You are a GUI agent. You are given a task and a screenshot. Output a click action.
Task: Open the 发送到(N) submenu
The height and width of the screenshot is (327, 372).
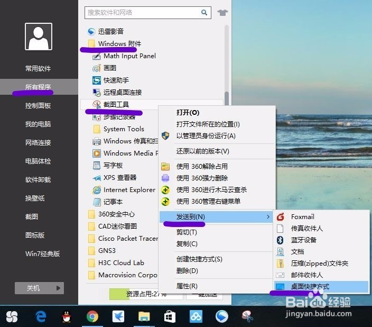[x=216, y=217]
